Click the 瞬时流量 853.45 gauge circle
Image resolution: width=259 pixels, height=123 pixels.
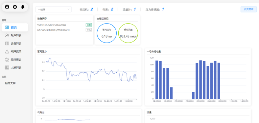pos(128,33)
